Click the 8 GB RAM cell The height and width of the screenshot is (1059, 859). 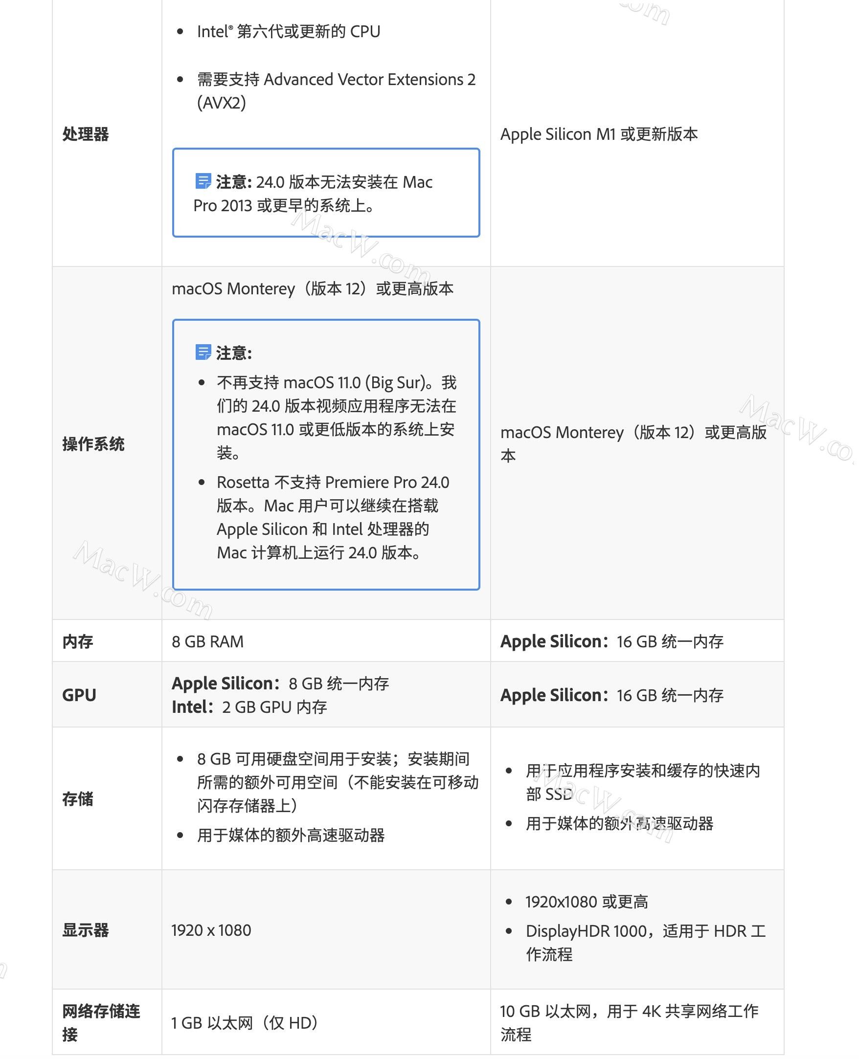(208, 641)
